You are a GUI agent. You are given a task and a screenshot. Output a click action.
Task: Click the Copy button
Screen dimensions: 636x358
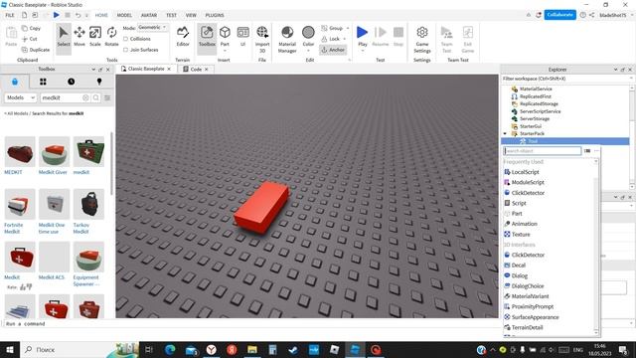[31, 28]
